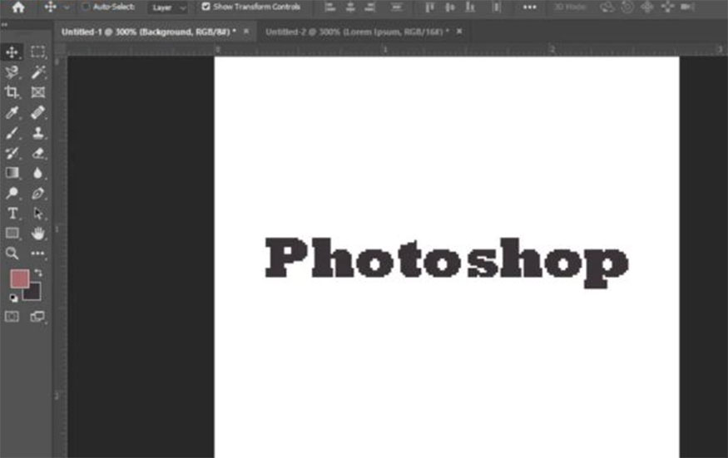
Task: Uncheck Show Transform Controls
Action: pyautogui.click(x=206, y=7)
